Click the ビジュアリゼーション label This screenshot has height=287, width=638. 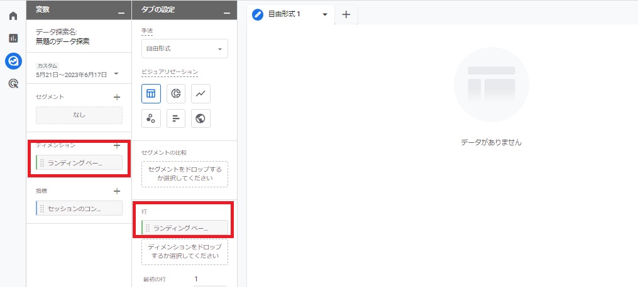click(x=170, y=71)
